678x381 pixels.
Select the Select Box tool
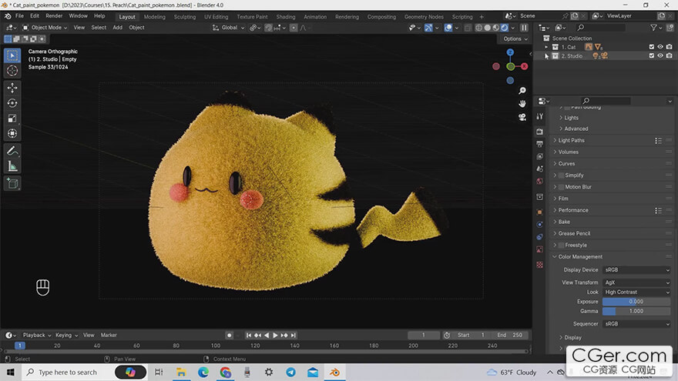tap(12, 55)
